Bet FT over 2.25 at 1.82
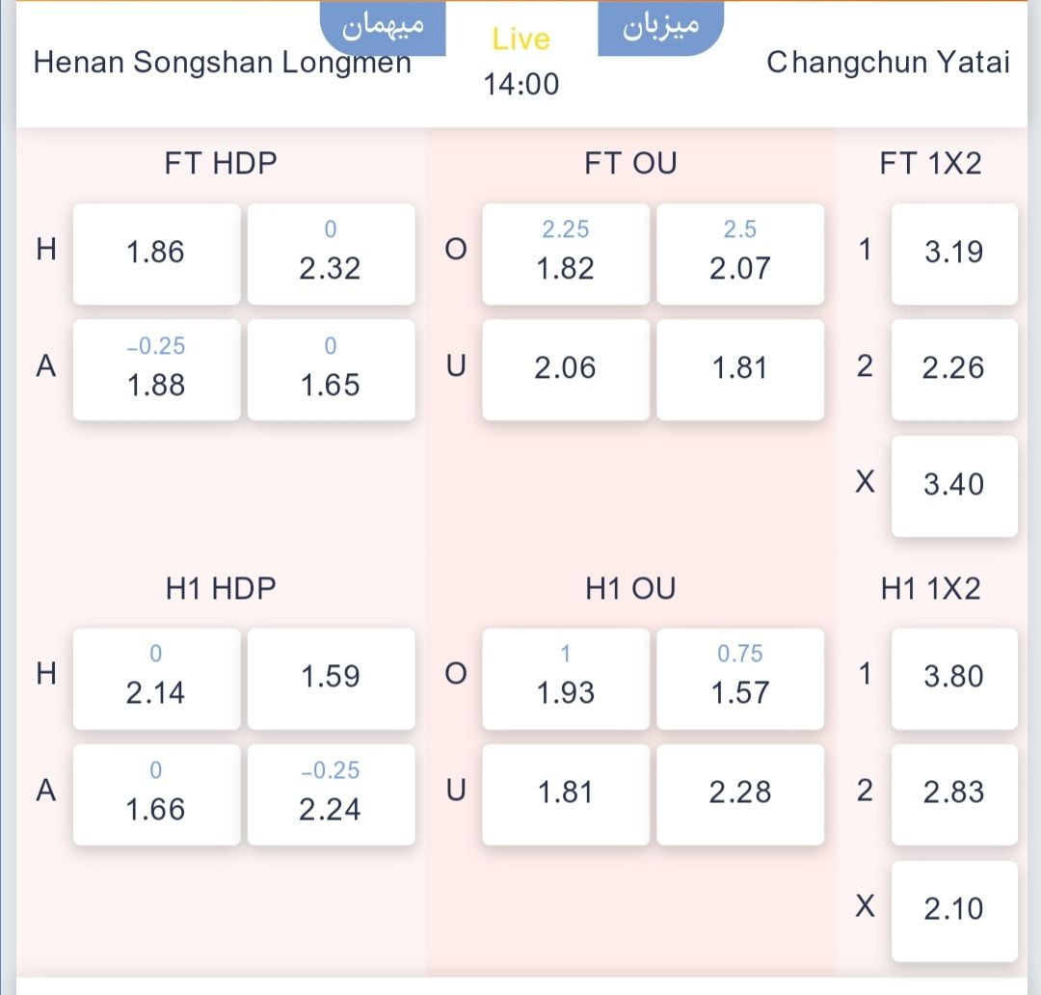 click(566, 254)
